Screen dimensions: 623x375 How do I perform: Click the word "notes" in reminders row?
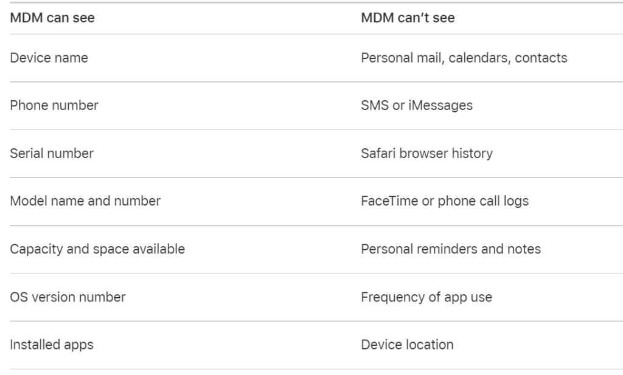pos(524,249)
